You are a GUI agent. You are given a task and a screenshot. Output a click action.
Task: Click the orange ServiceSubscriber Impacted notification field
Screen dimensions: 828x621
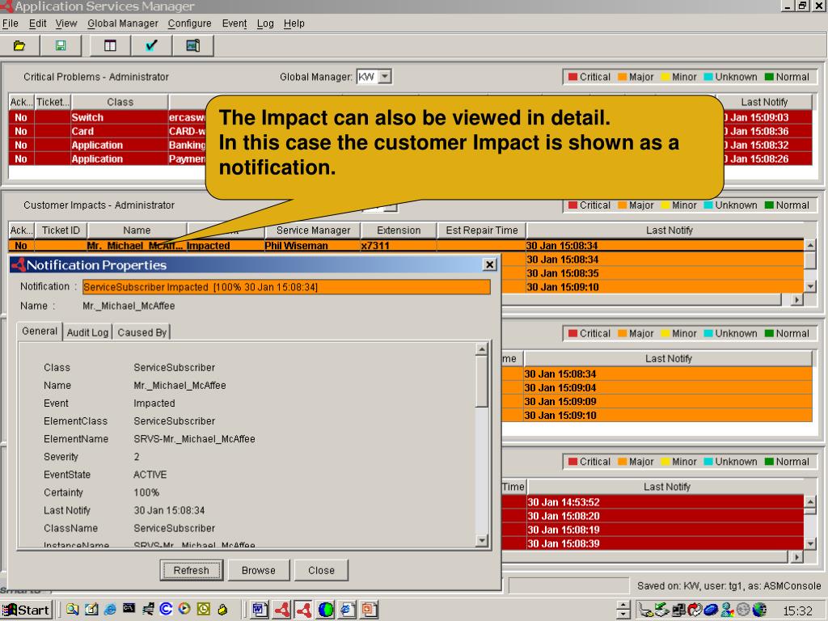tap(286, 287)
